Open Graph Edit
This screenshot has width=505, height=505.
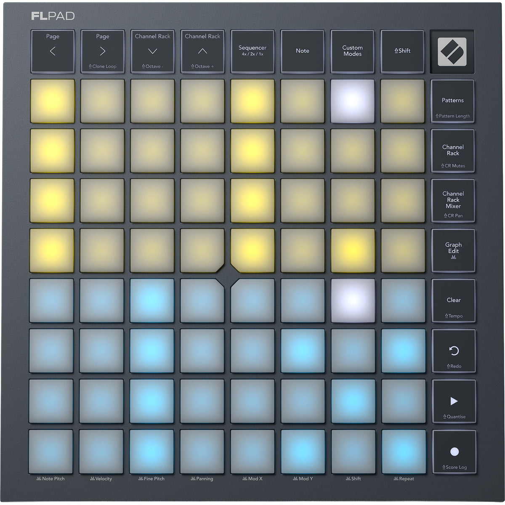click(453, 251)
